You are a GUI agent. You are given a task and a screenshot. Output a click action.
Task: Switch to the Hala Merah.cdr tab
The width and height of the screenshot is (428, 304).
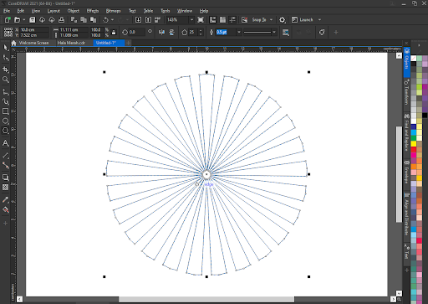pyautogui.click(x=71, y=43)
